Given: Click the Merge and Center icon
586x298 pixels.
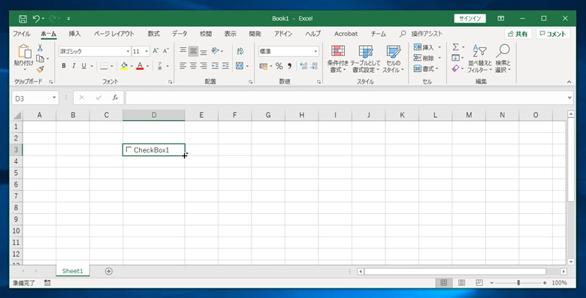Looking at the screenshot, I should [x=240, y=66].
